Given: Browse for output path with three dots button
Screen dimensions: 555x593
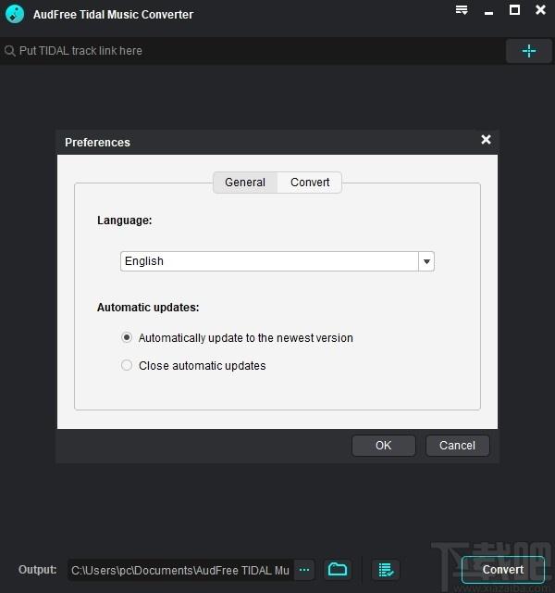Looking at the screenshot, I should [x=304, y=570].
